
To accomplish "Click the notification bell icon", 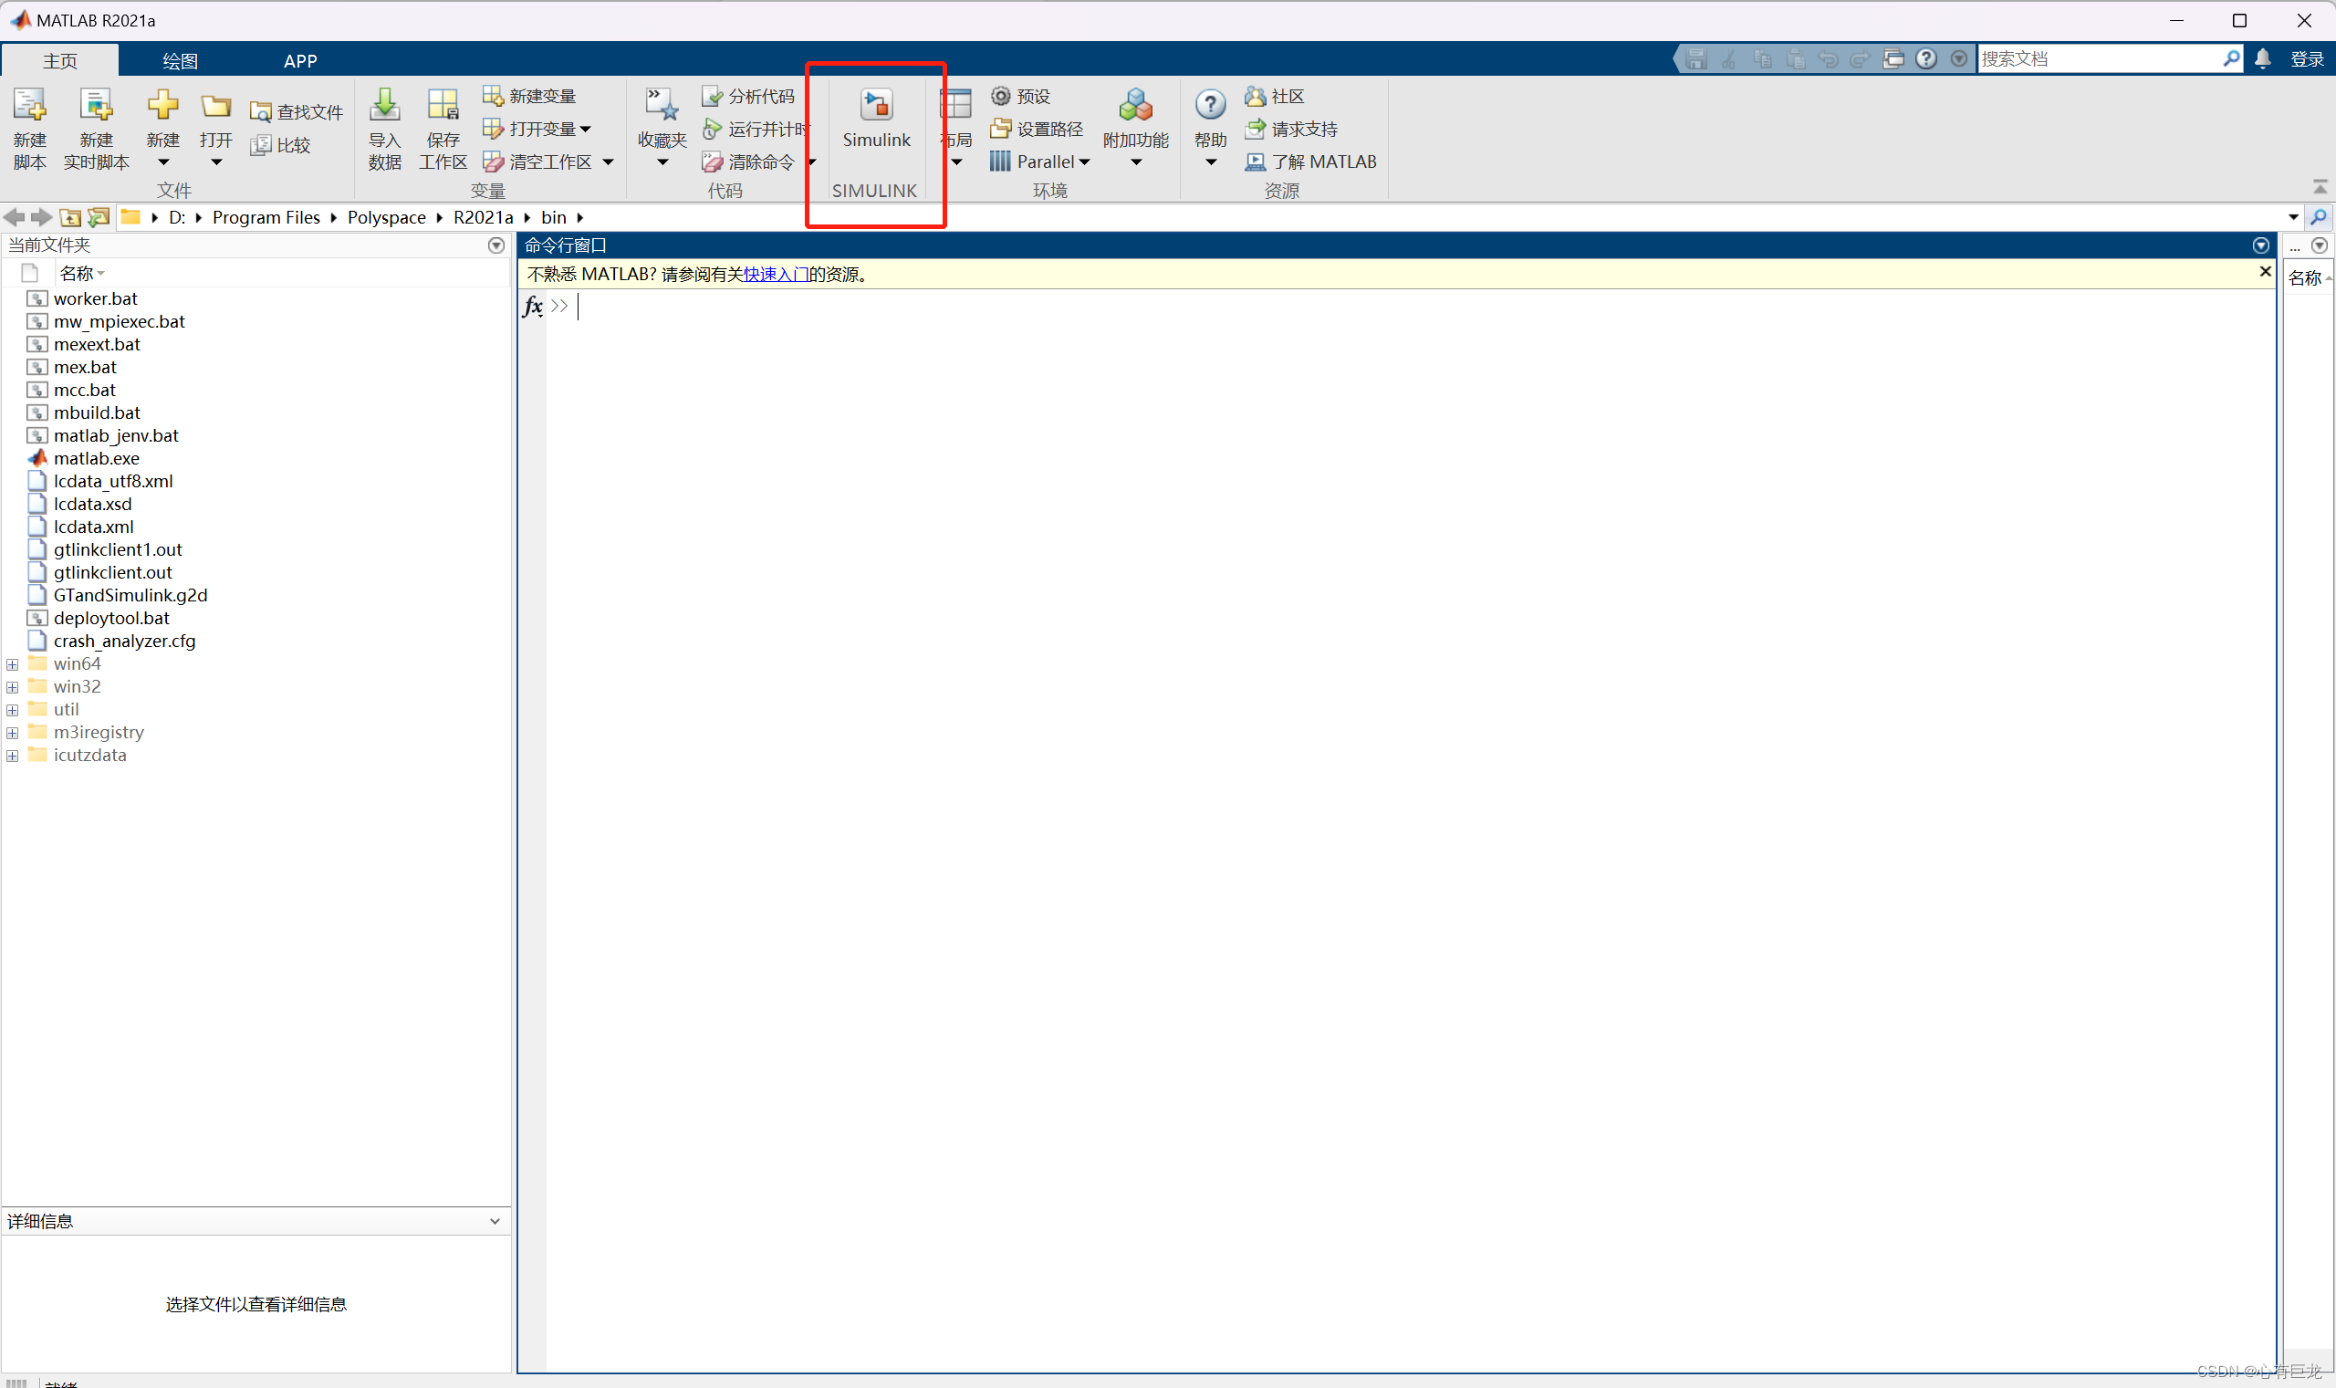I will coord(2262,59).
